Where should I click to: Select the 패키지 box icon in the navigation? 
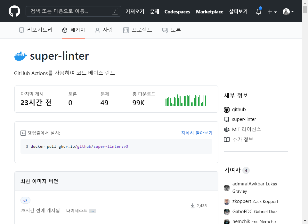pyautogui.click(x=65, y=30)
